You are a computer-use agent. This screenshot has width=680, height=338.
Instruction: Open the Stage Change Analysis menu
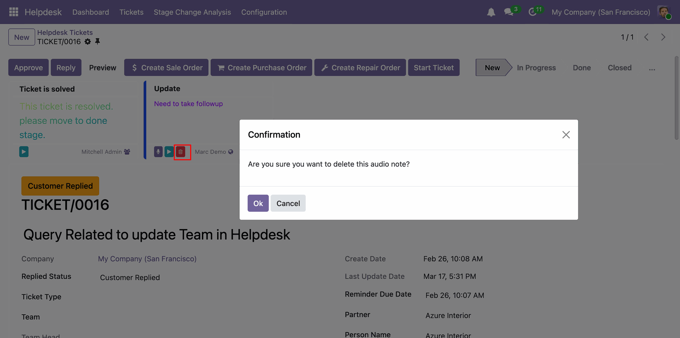(x=192, y=12)
